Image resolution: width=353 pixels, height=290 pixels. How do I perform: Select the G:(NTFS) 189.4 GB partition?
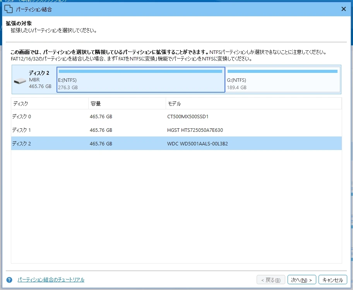pyautogui.click(x=283, y=79)
